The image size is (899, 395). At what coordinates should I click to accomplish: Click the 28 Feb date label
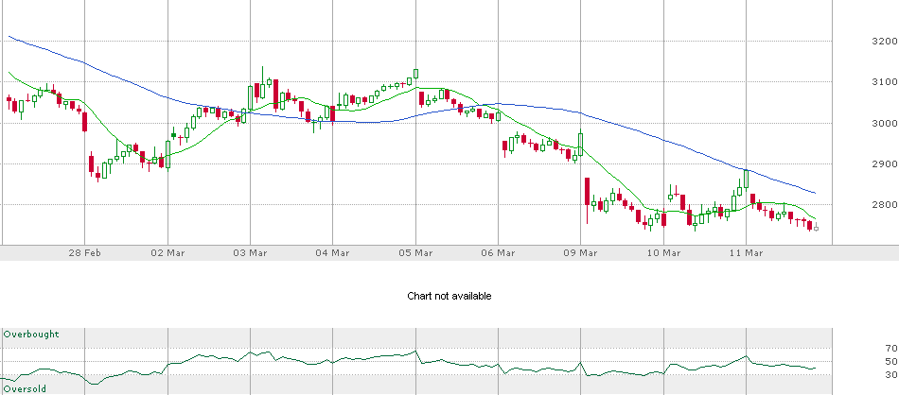(x=85, y=253)
